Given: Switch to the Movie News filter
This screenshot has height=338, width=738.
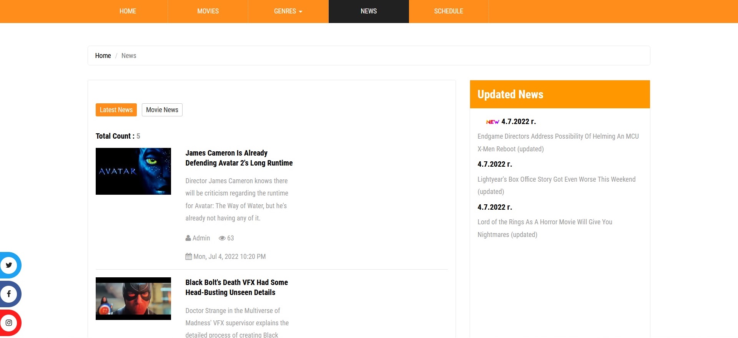Looking at the screenshot, I should click(x=162, y=110).
